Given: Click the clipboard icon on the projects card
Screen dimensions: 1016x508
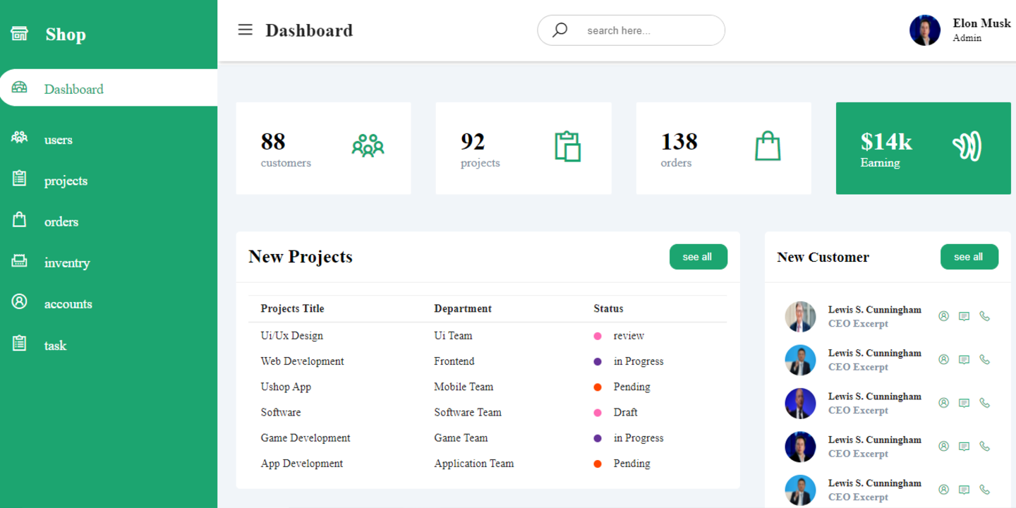Looking at the screenshot, I should coord(568,147).
